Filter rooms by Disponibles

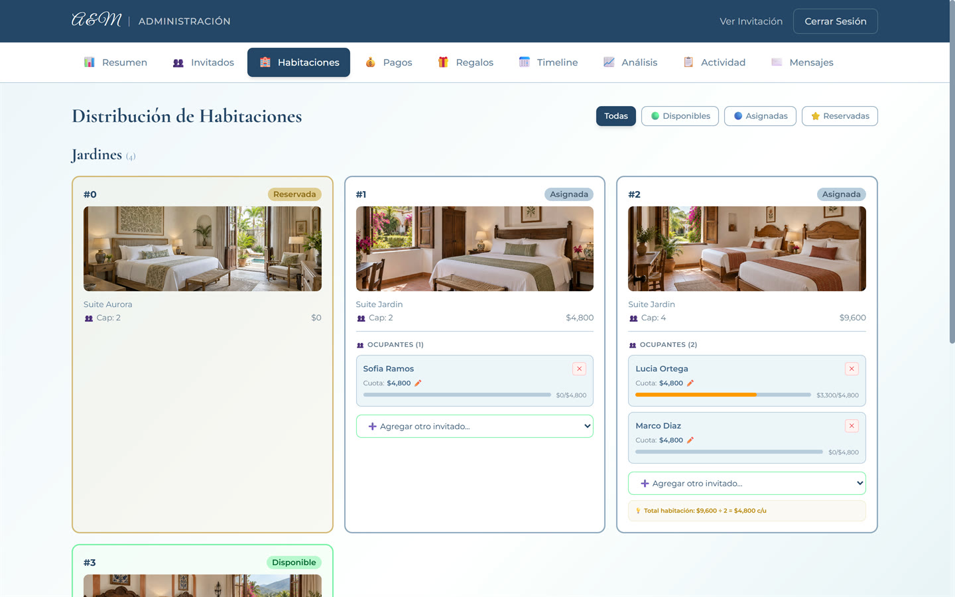(x=680, y=116)
